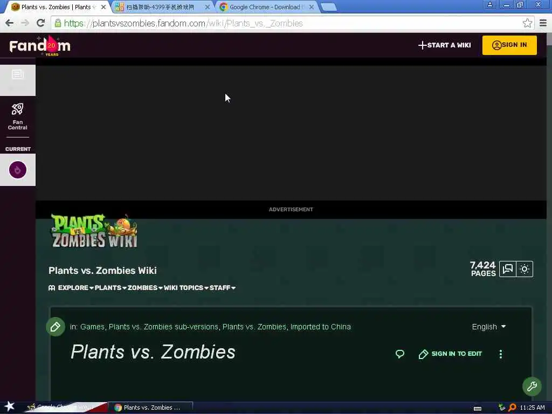Click the Plants vs. Zombies Wiki logo

click(x=94, y=231)
